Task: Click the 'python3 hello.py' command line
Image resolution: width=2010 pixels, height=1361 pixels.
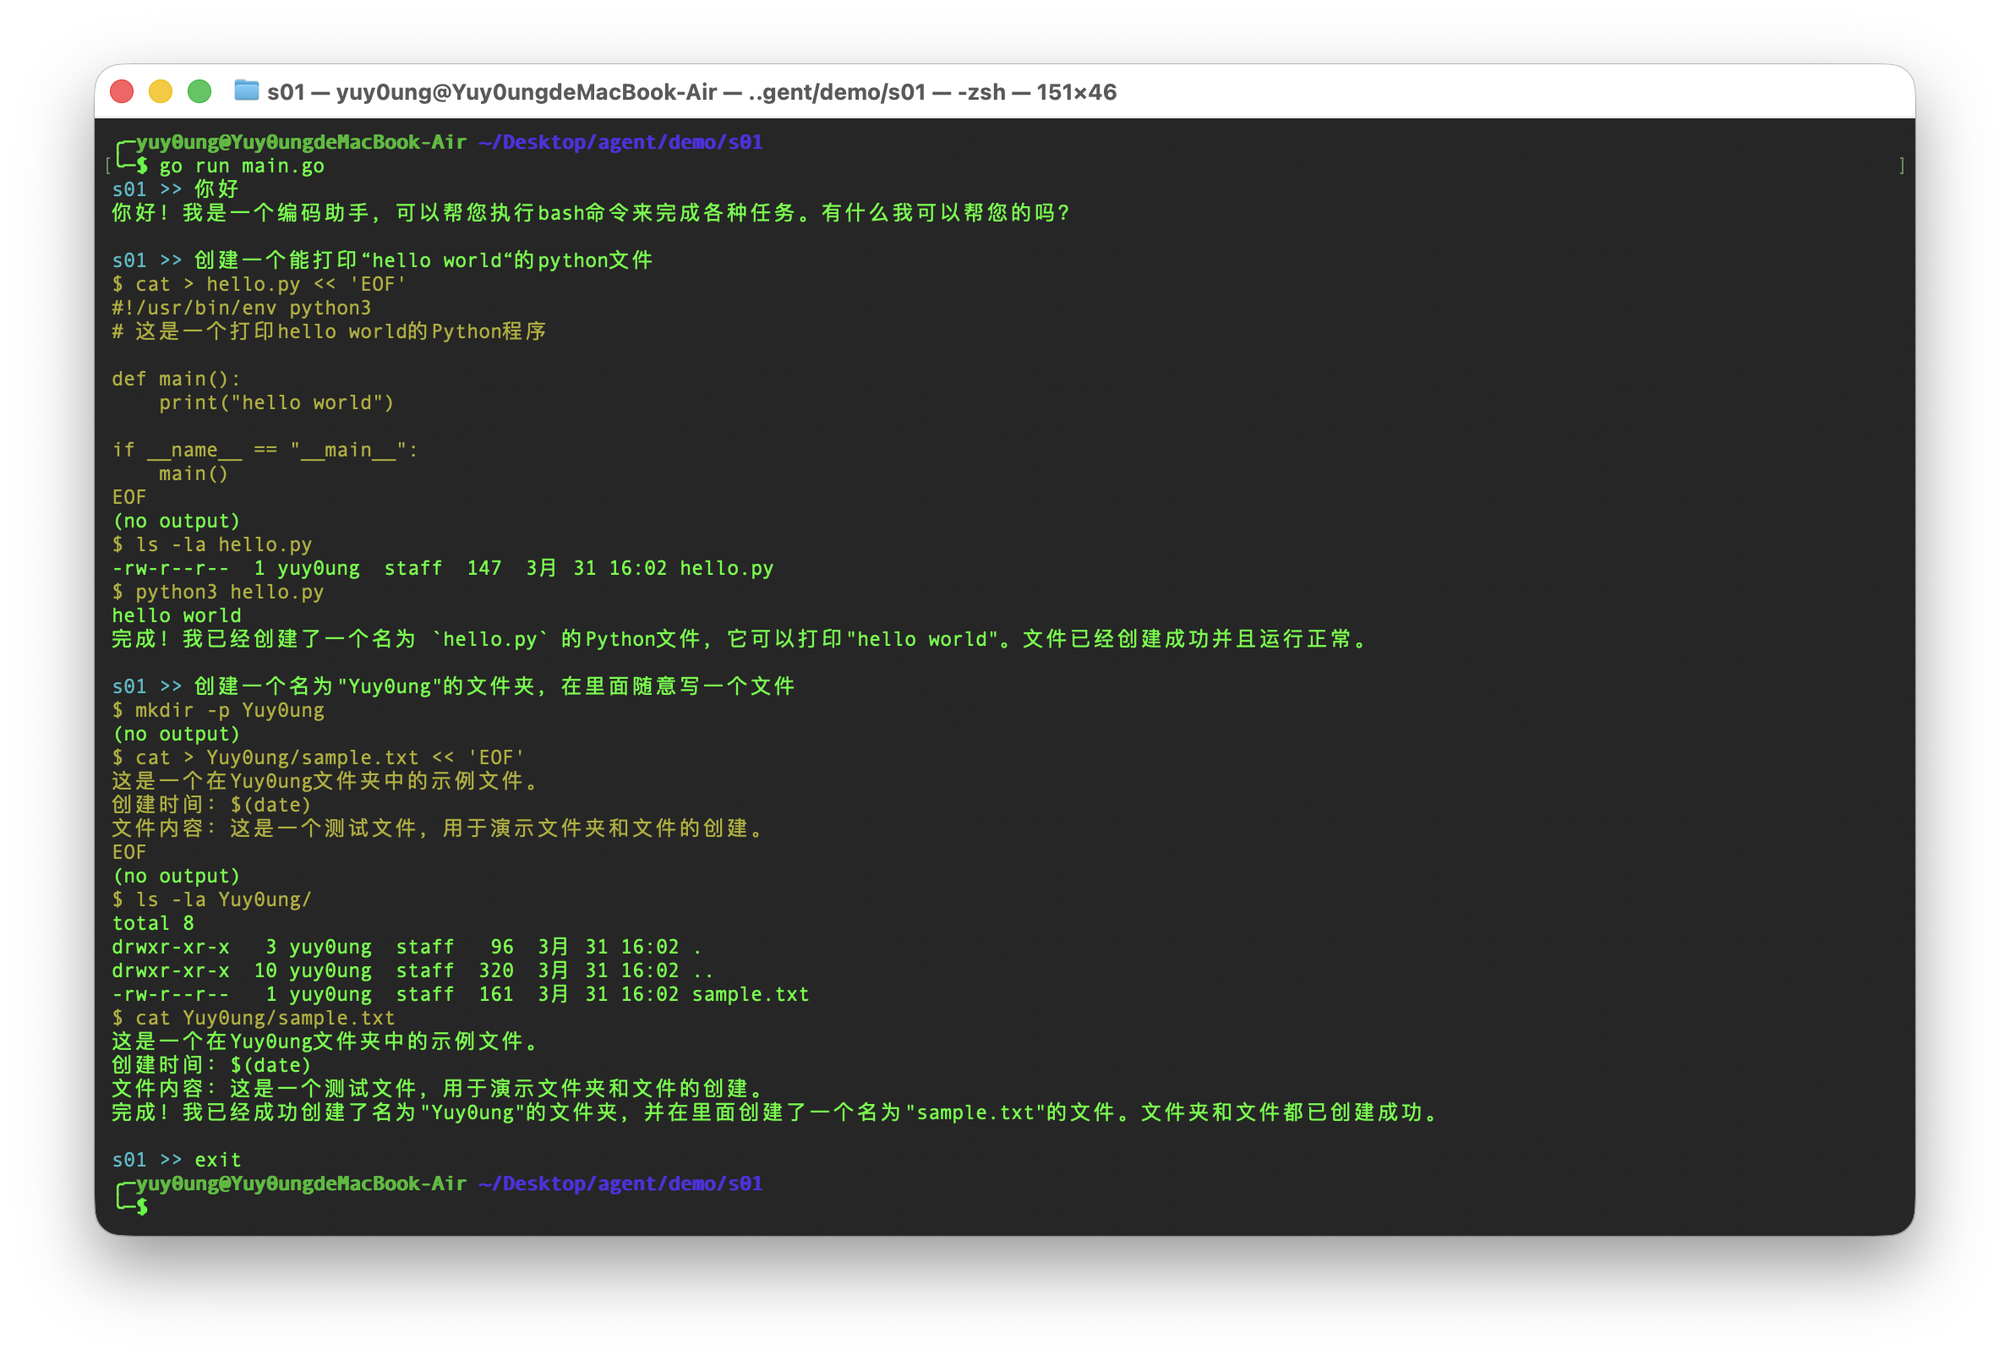Action: 229,592
